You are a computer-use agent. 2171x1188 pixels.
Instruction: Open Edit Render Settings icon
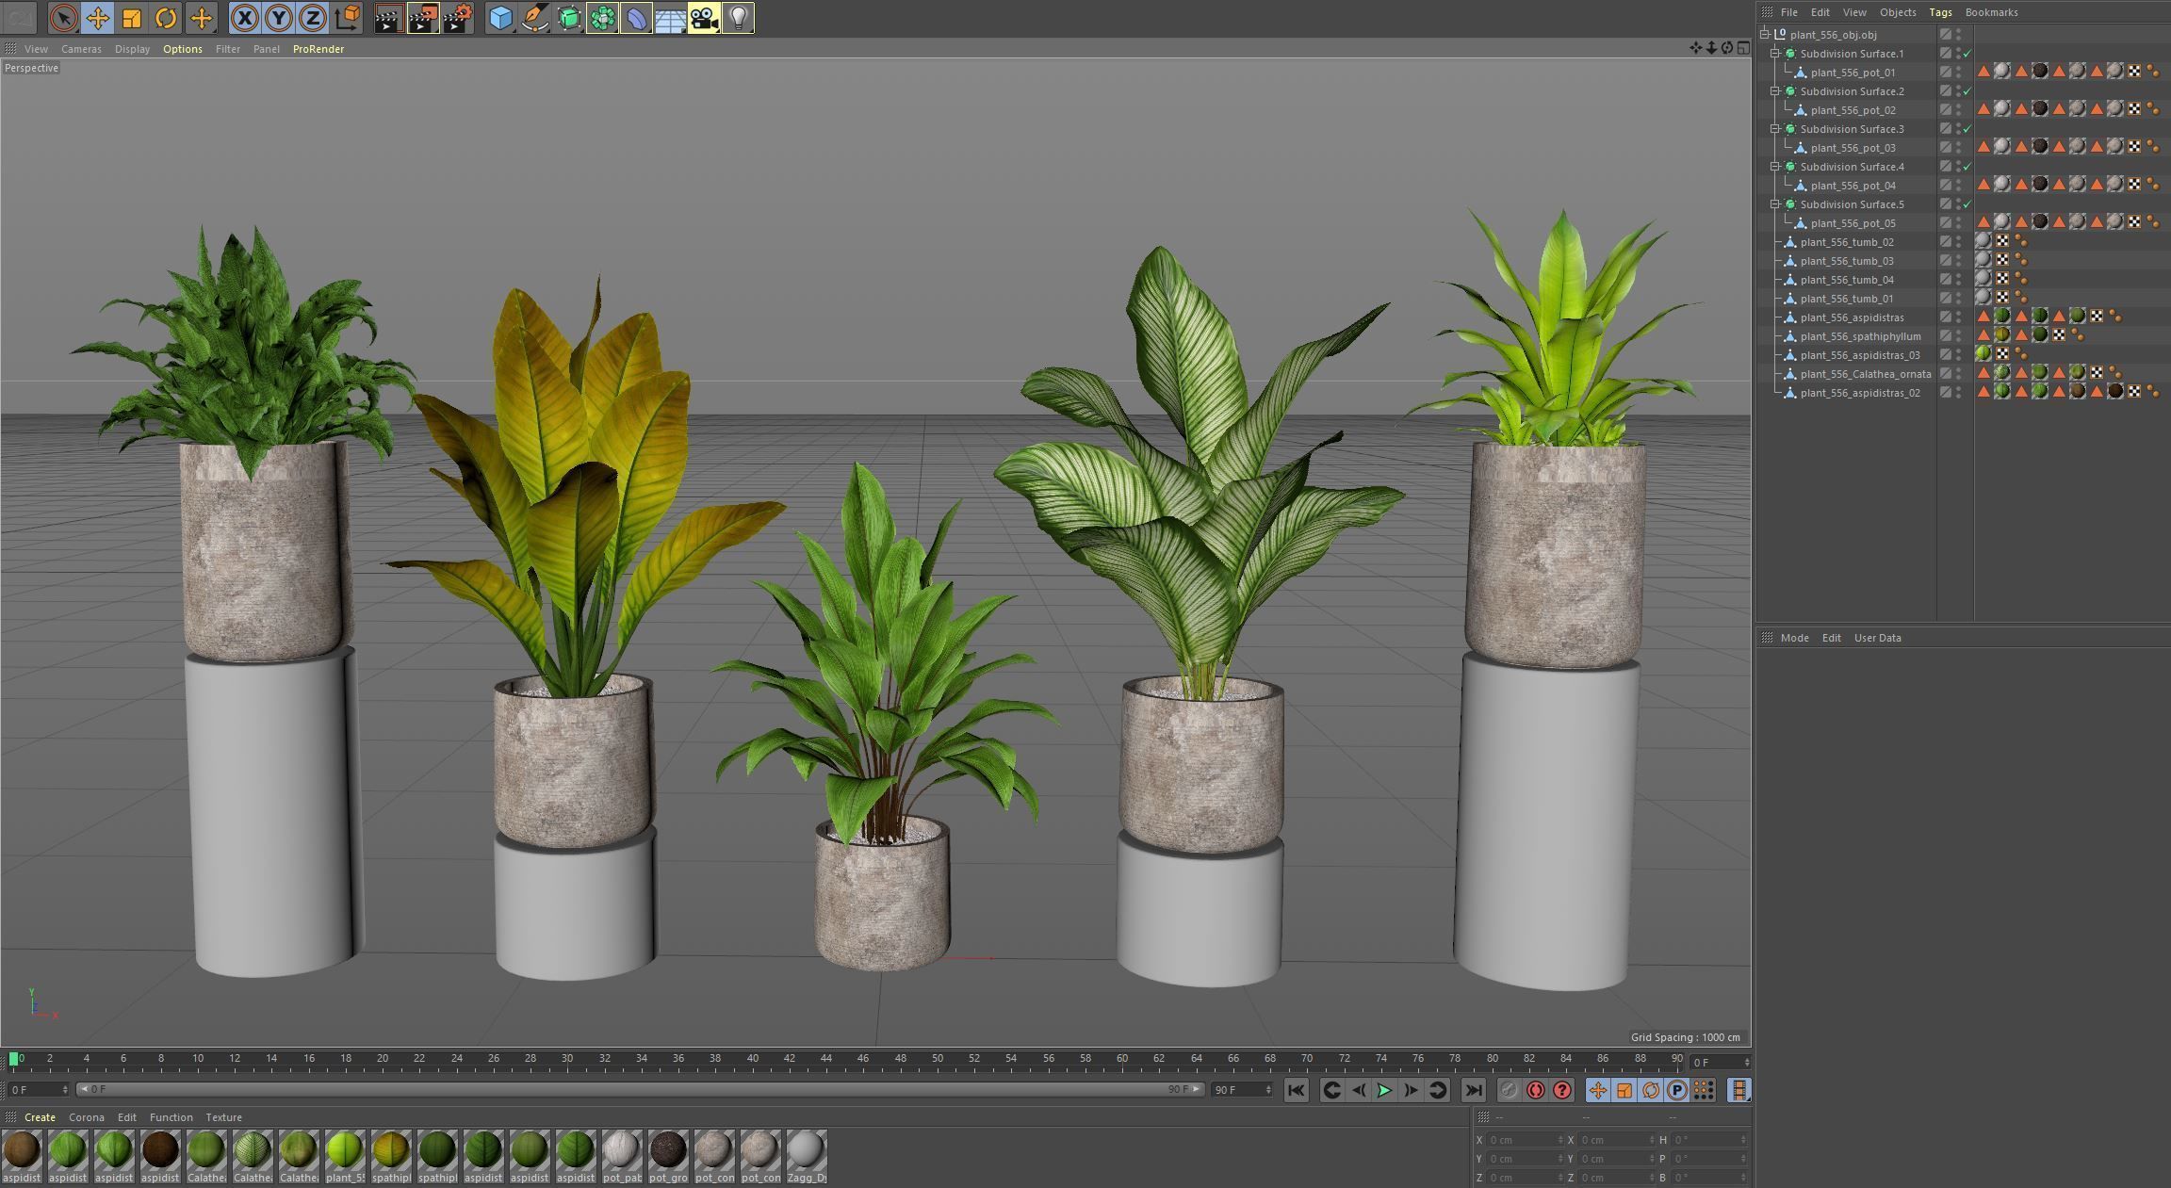tap(458, 18)
